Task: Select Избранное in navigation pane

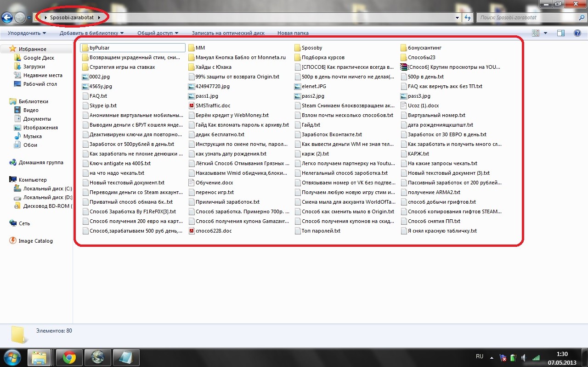Action: tap(28, 49)
